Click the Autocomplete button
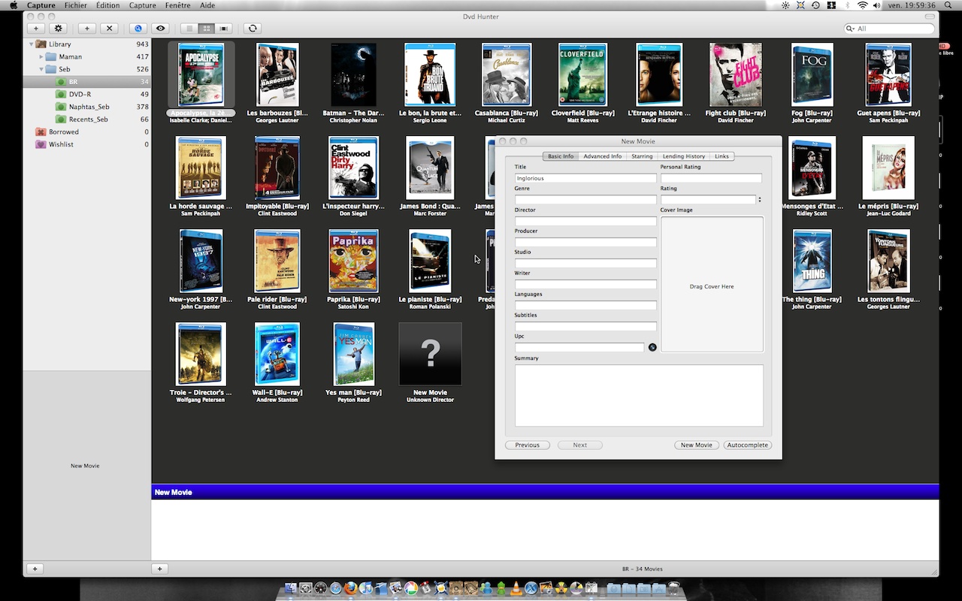 point(748,445)
